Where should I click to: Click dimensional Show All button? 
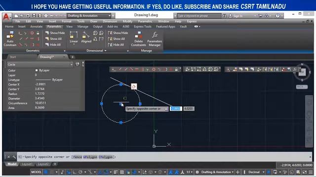click(117, 39)
